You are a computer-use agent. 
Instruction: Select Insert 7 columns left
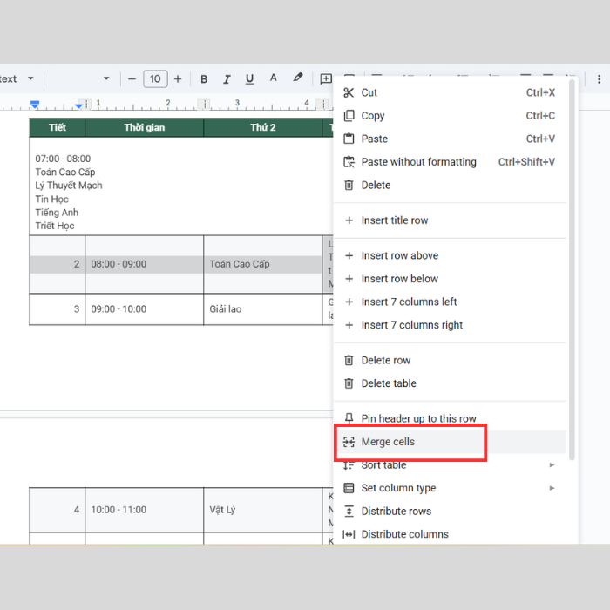(450, 302)
